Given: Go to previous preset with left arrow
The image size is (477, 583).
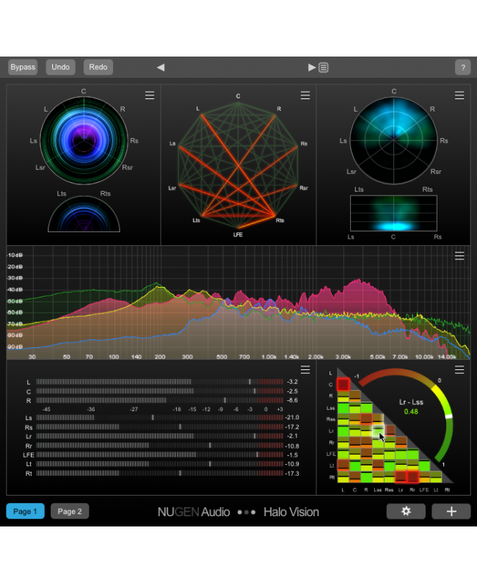Looking at the screenshot, I should (x=161, y=68).
